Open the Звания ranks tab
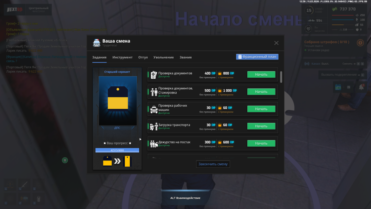This screenshot has width=371, height=209. pos(185,57)
